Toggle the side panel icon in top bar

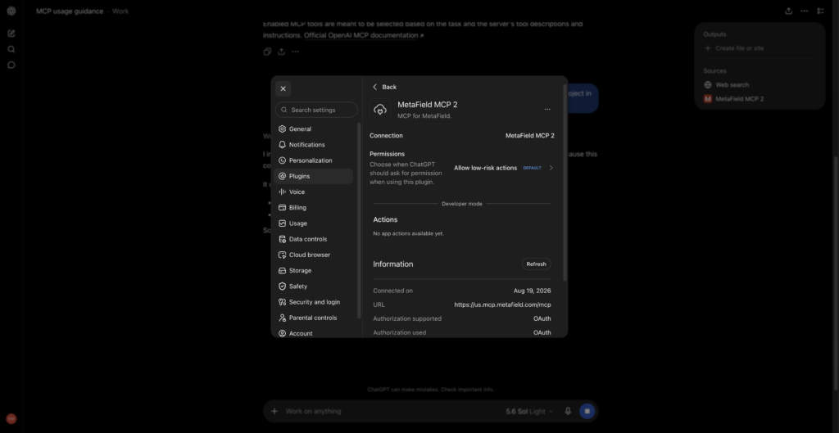[x=821, y=11]
